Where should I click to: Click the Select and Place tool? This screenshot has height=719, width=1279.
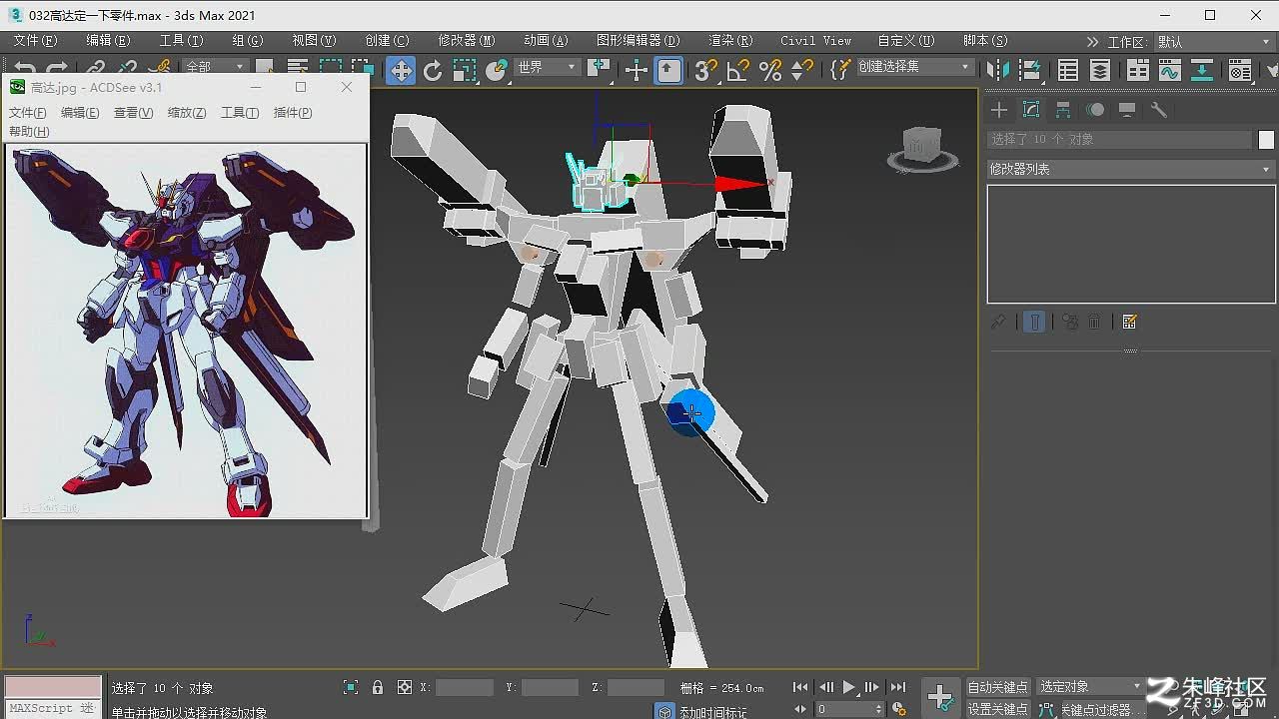coord(497,70)
